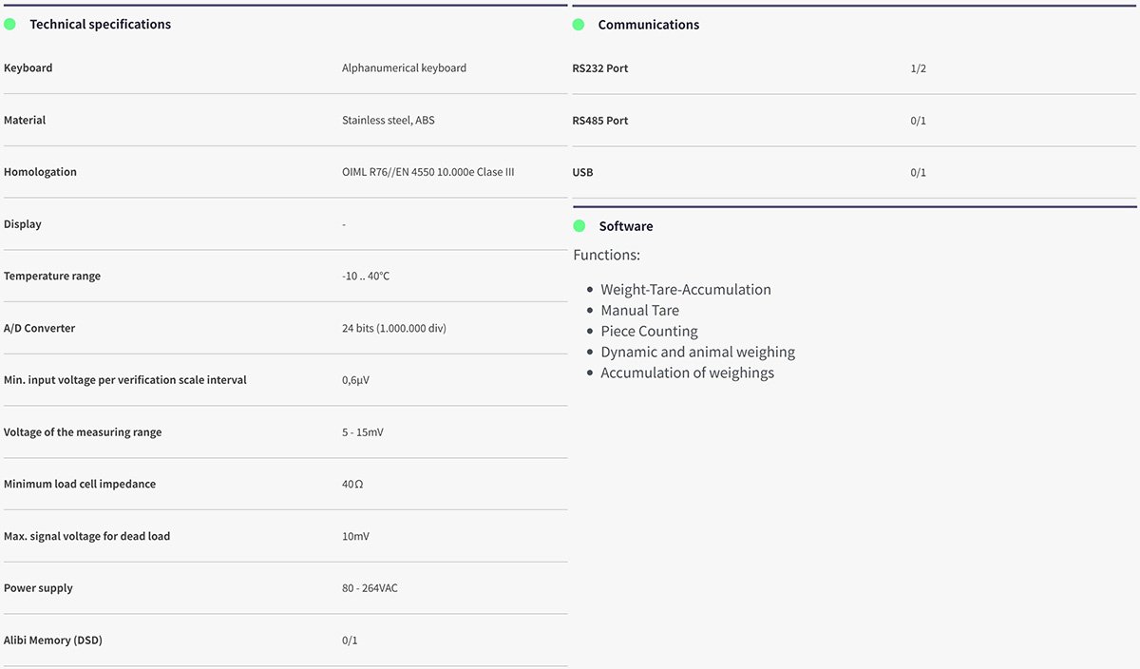The image size is (1140, 669).
Task: Select Dynamic and animal weighing list item
Action: click(x=697, y=353)
